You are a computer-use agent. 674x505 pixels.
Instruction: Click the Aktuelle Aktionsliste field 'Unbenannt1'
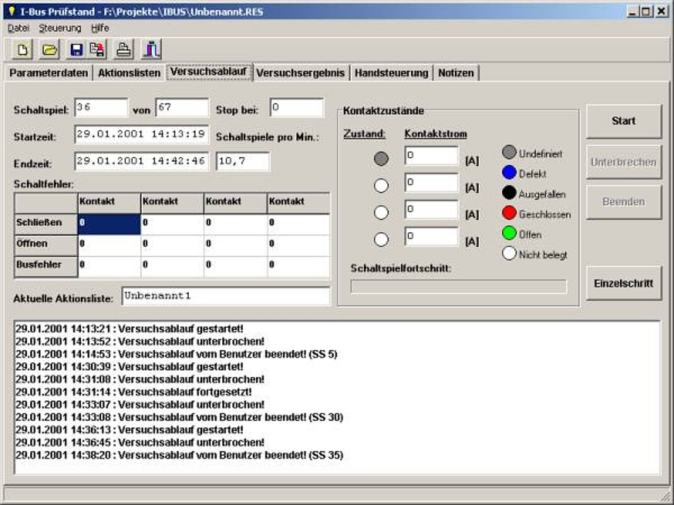click(x=226, y=296)
